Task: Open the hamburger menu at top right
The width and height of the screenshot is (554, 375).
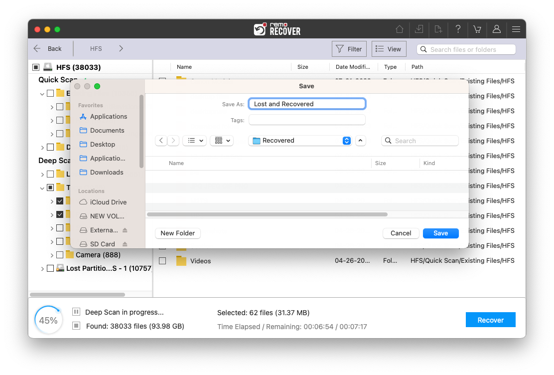Action: pos(516,29)
